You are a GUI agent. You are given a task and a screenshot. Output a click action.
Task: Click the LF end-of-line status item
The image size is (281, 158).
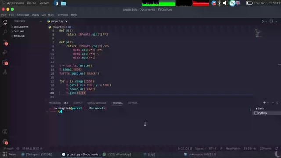click(x=221, y=149)
